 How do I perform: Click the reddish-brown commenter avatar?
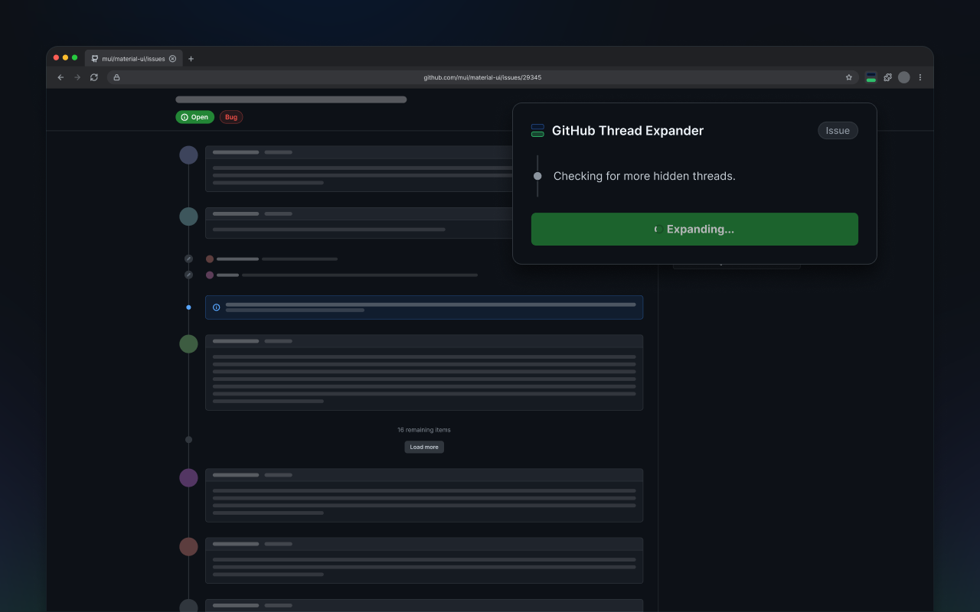pos(188,546)
